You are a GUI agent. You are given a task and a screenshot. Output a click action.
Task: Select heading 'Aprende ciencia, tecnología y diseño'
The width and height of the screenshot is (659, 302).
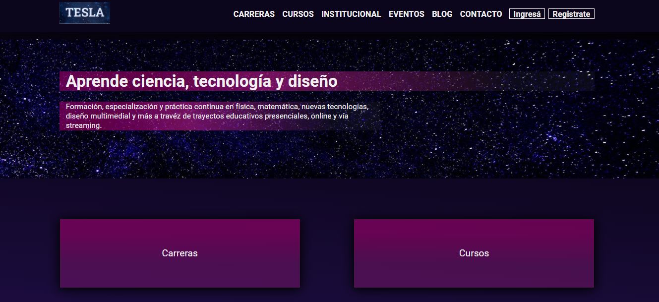pos(327,81)
